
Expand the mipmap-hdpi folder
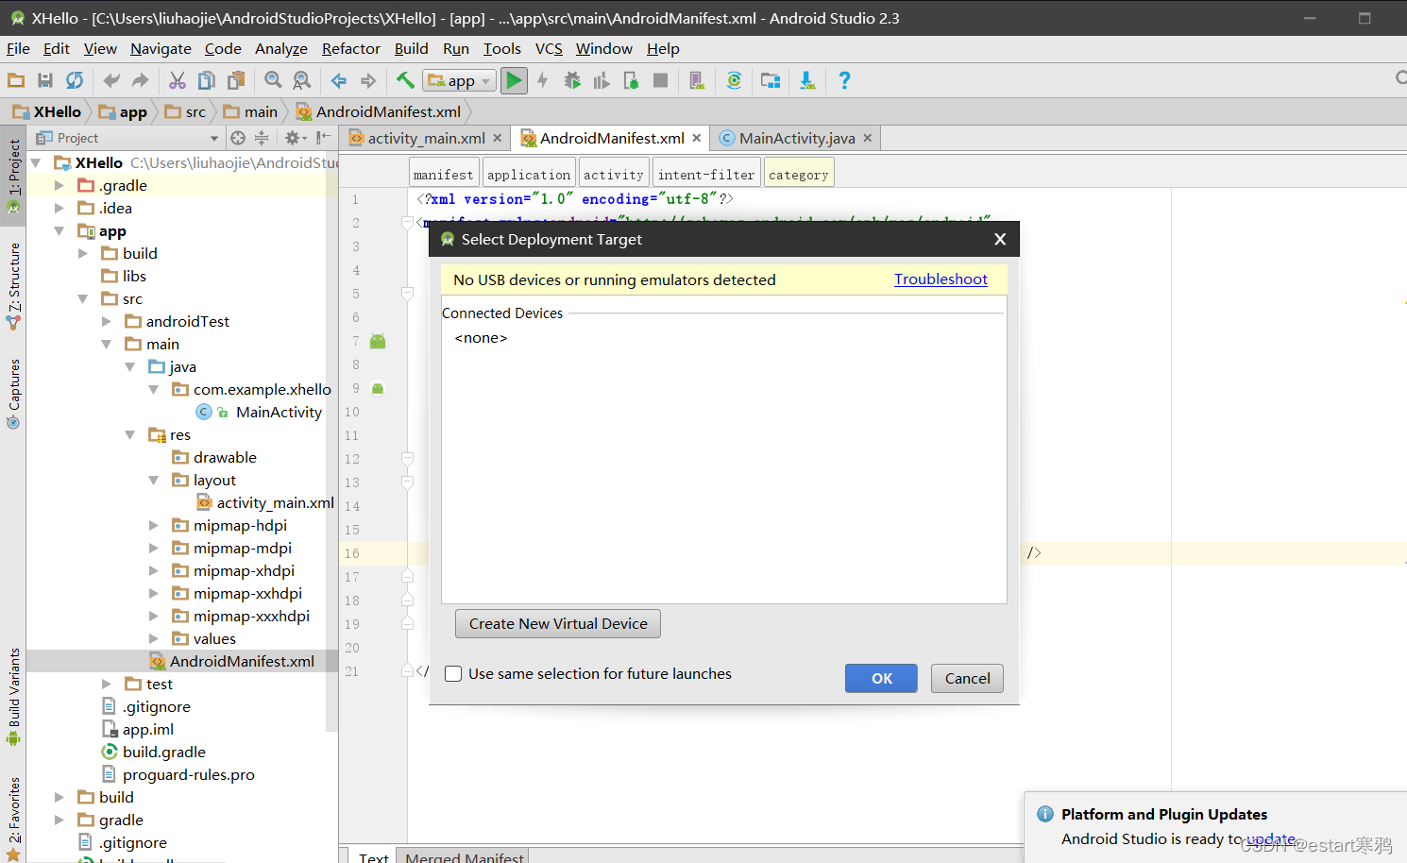(x=153, y=525)
